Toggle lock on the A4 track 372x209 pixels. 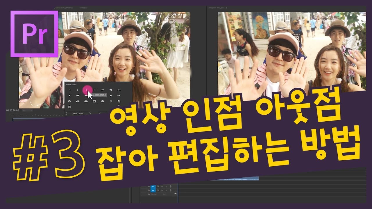tap(149, 190)
